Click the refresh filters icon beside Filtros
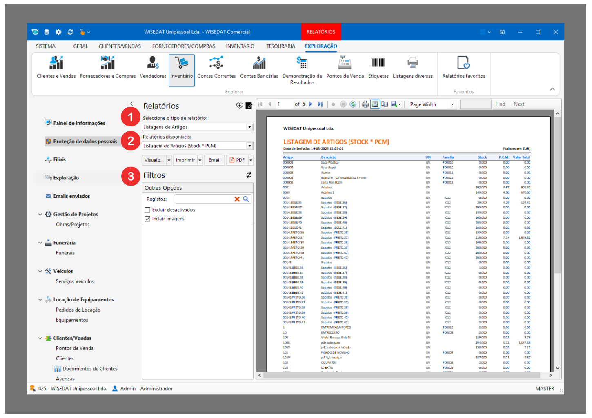The width and height of the screenshot is (592, 418). point(249,175)
